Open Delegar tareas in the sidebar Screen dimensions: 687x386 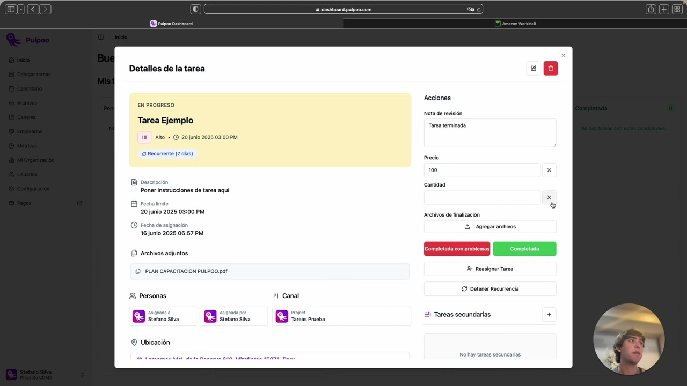[33, 75]
